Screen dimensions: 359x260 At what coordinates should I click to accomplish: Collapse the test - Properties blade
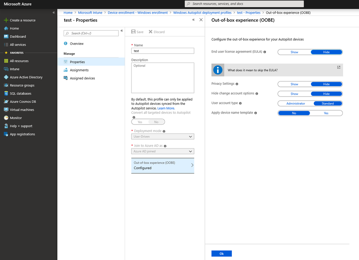[x=193, y=20]
